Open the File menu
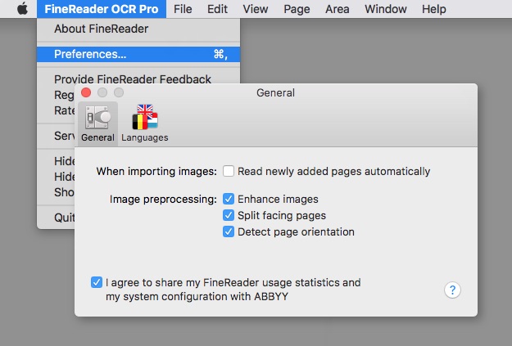The image size is (512, 346). click(x=183, y=9)
